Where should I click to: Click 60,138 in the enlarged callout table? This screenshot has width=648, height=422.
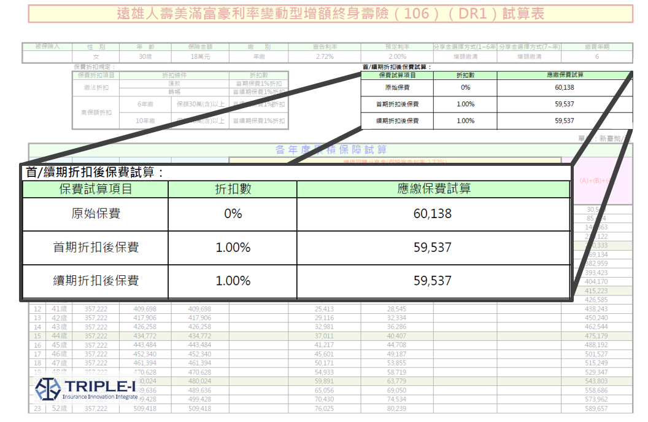click(x=433, y=214)
